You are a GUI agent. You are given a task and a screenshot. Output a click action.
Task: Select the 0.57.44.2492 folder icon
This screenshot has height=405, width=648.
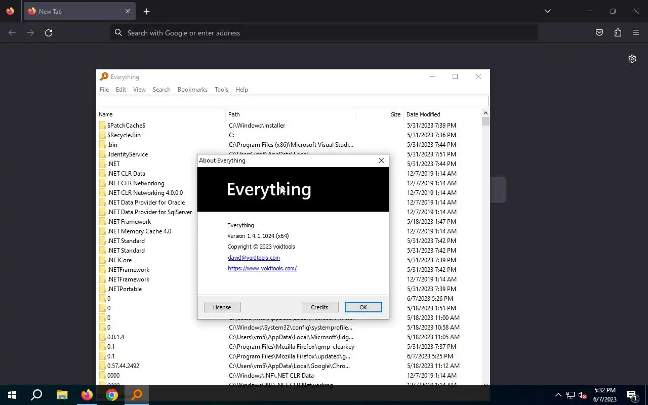tap(102, 366)
